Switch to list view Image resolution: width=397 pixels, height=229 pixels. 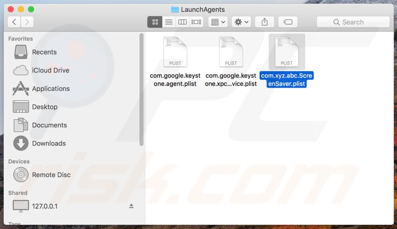click(x=169, y=22)
